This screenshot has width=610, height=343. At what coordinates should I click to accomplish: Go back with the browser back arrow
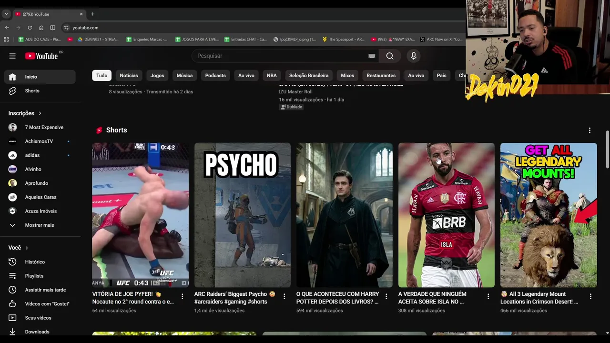point(7,28)
